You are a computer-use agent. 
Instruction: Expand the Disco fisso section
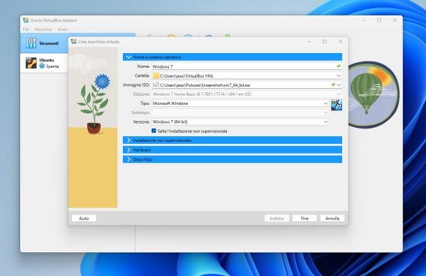click(x=233, y=159)
